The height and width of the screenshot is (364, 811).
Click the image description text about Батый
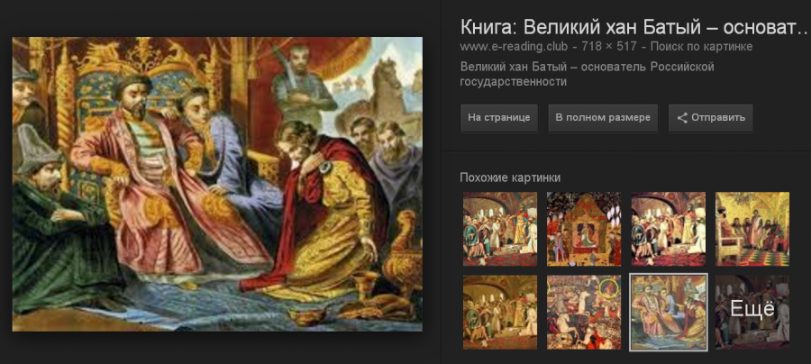(587, 75)
